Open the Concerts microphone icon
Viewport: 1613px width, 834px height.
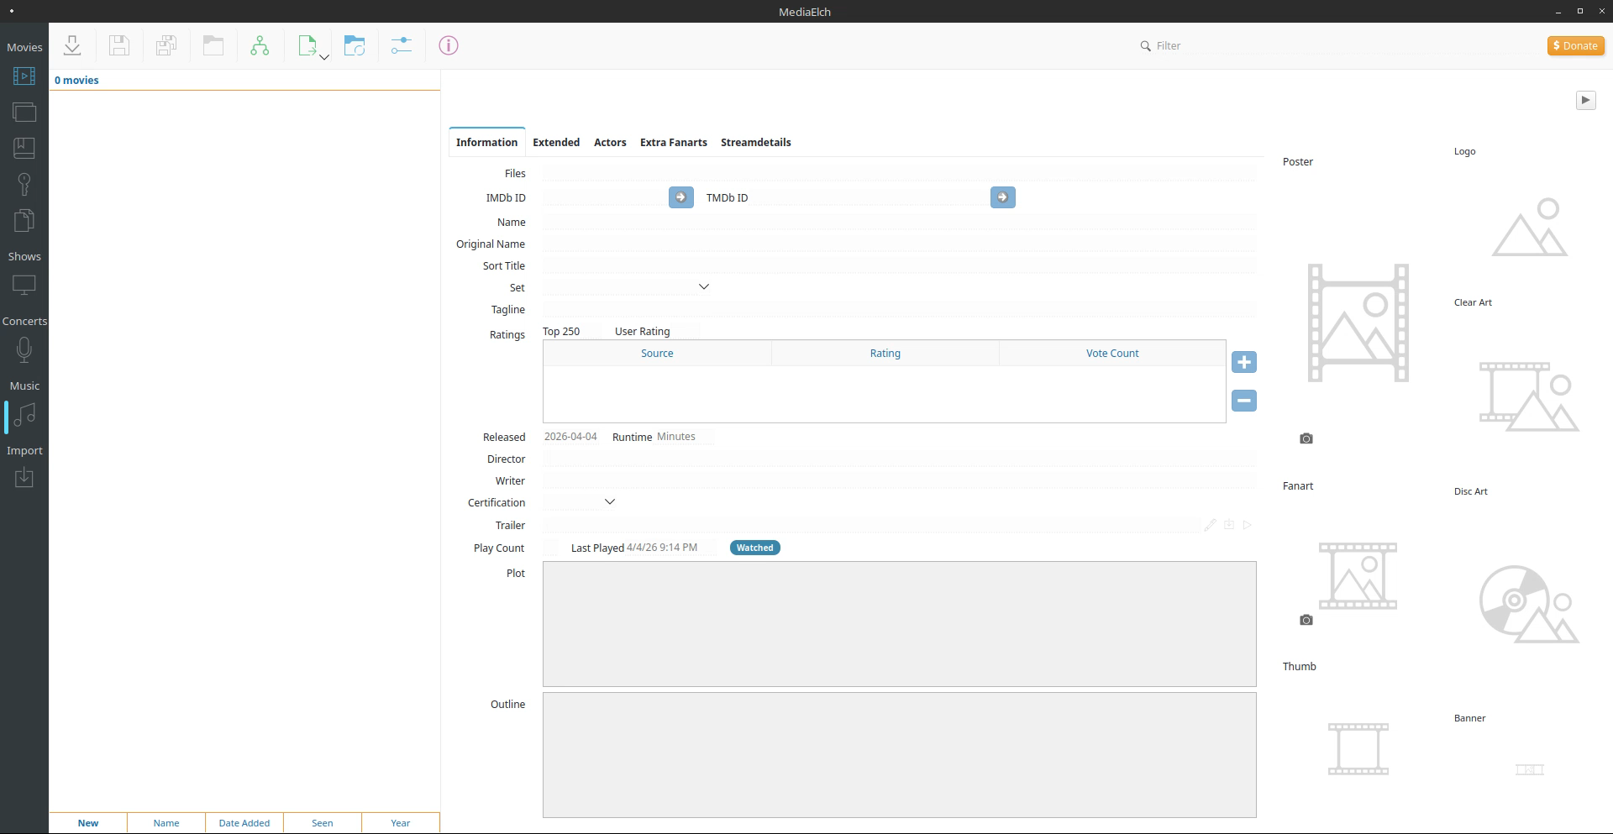[24, 349]
